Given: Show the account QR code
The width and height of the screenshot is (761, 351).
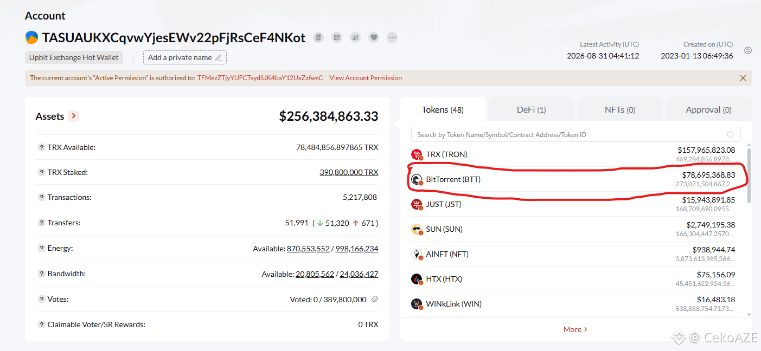Looking at the screenshot, I should (x=337, y=37).
